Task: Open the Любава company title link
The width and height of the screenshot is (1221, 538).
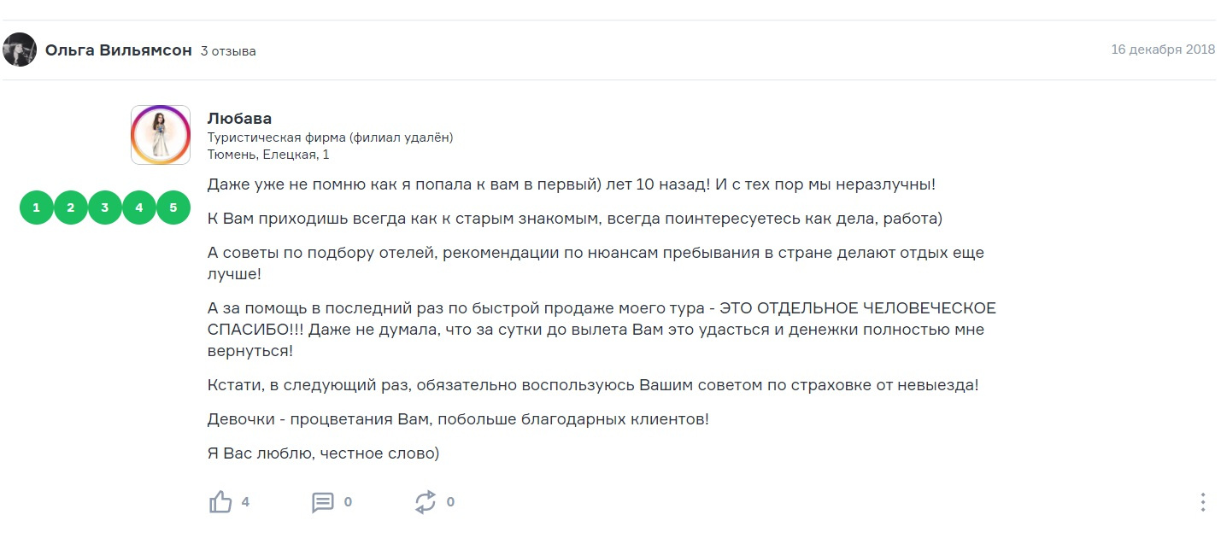Action: pyautogui.click(x=239, y=119)
